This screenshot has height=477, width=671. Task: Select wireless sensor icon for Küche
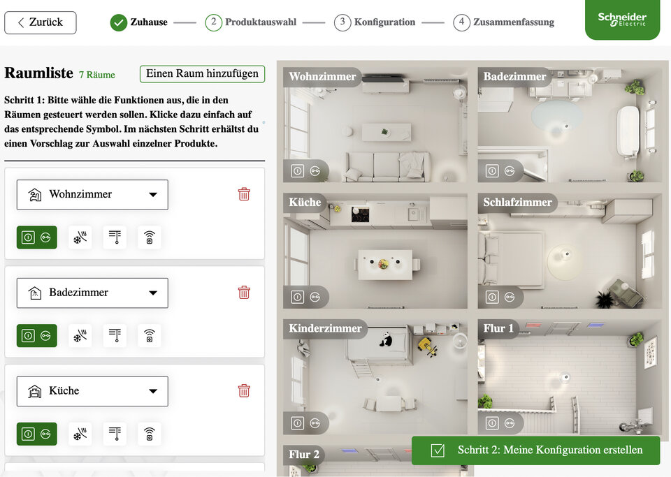coord(150,434)
